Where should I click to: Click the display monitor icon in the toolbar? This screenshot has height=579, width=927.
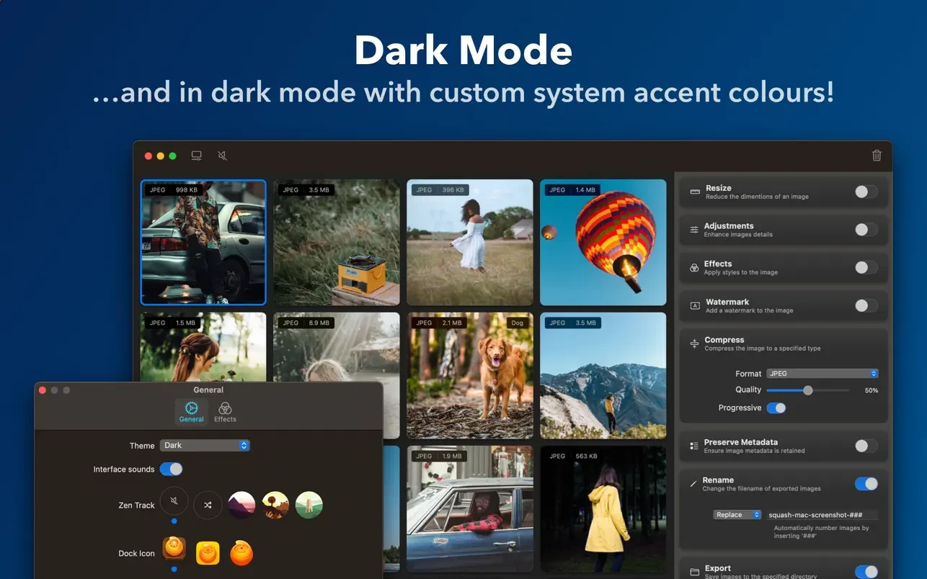click(196, 156)
